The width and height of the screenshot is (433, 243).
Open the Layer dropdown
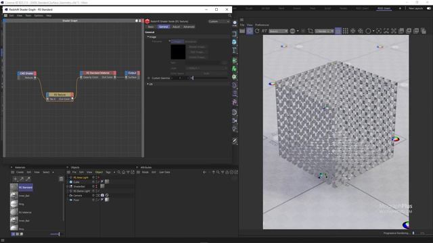pos(207,68)
